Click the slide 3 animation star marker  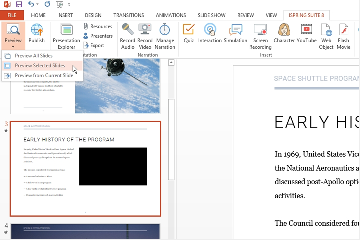pyautogui.click(x=6, y=131)
